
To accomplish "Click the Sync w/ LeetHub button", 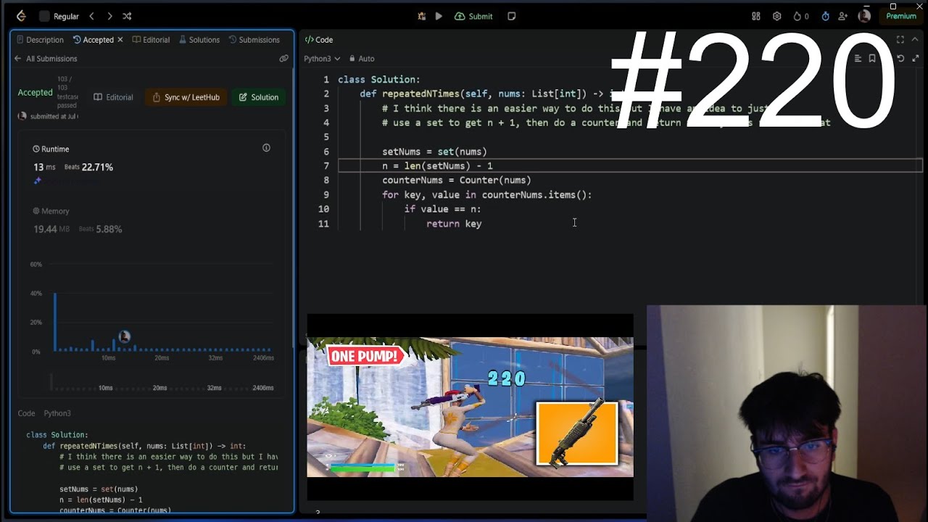I will [186, 97].
